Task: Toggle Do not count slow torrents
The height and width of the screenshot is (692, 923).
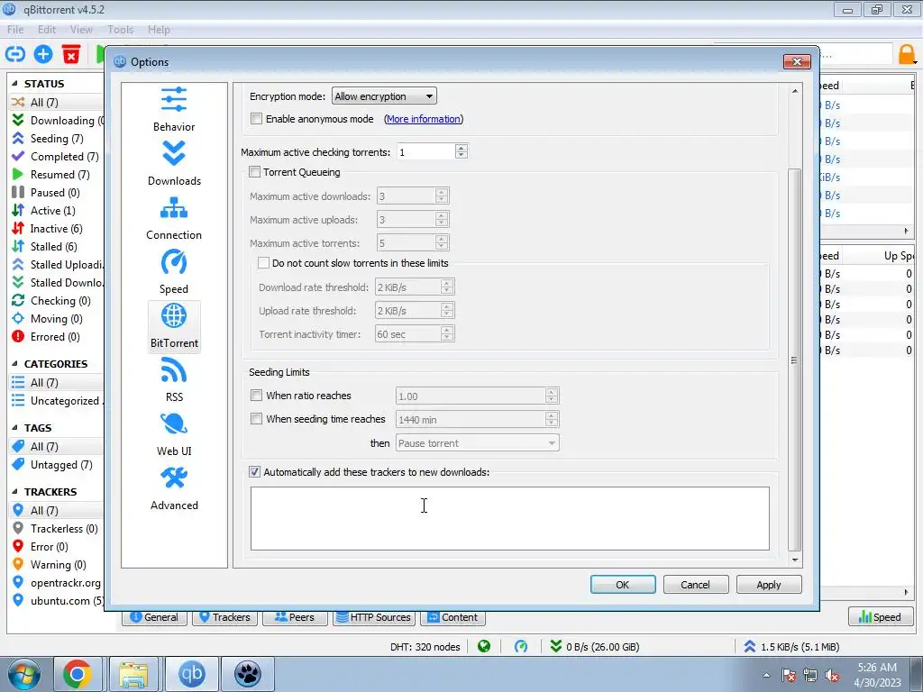Action: pos(264,263)
